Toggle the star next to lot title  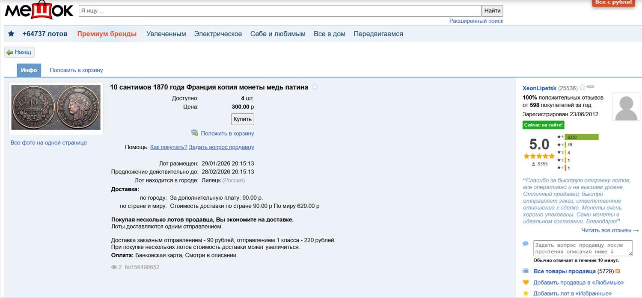click(x=315, y=87)
